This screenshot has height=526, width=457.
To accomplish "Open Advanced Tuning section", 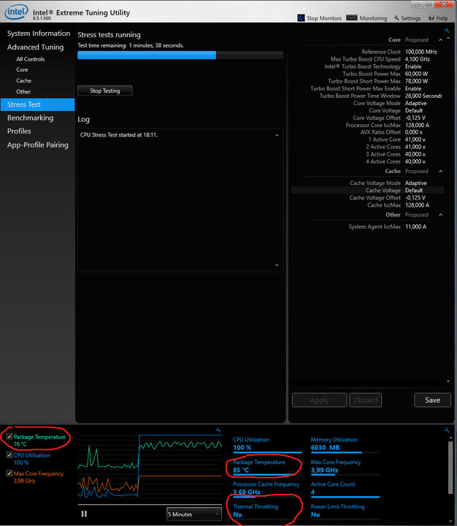I will [x=35, y=47].
